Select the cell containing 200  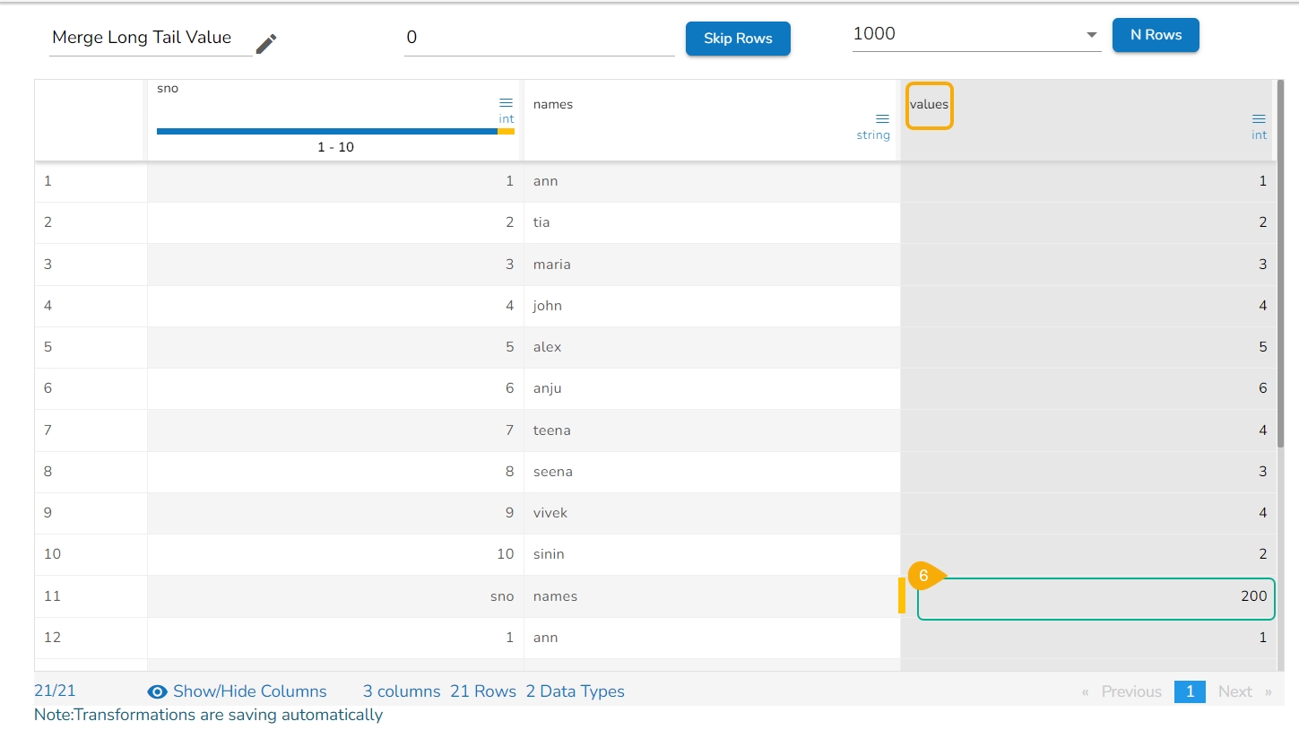click(1095, 598)
